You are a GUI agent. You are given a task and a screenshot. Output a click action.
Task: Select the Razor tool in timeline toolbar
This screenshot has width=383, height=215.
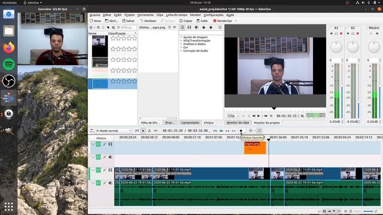pyautogui.click(x=149, y=131)
